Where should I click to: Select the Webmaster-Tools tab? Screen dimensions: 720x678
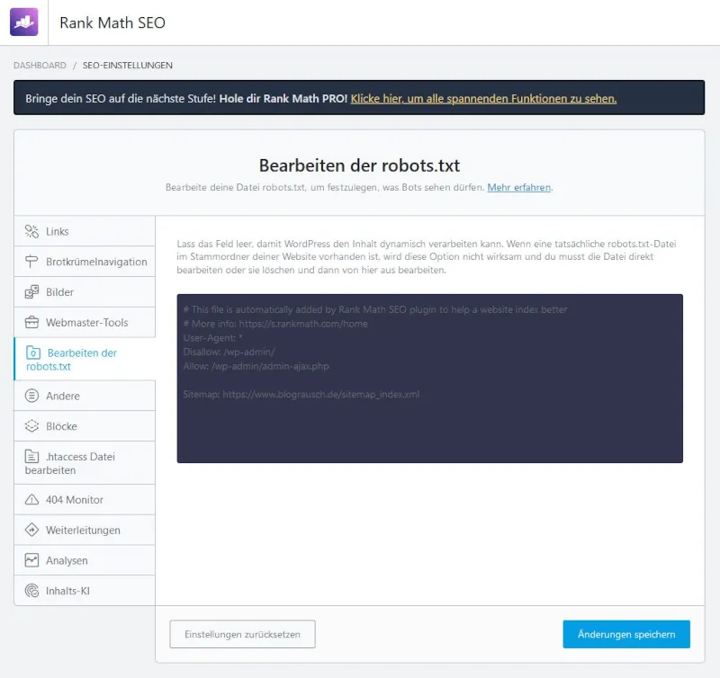pyautogui.click(x=85, y=322)
